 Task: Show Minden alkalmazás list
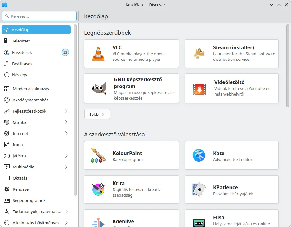(x=36, y=89)
